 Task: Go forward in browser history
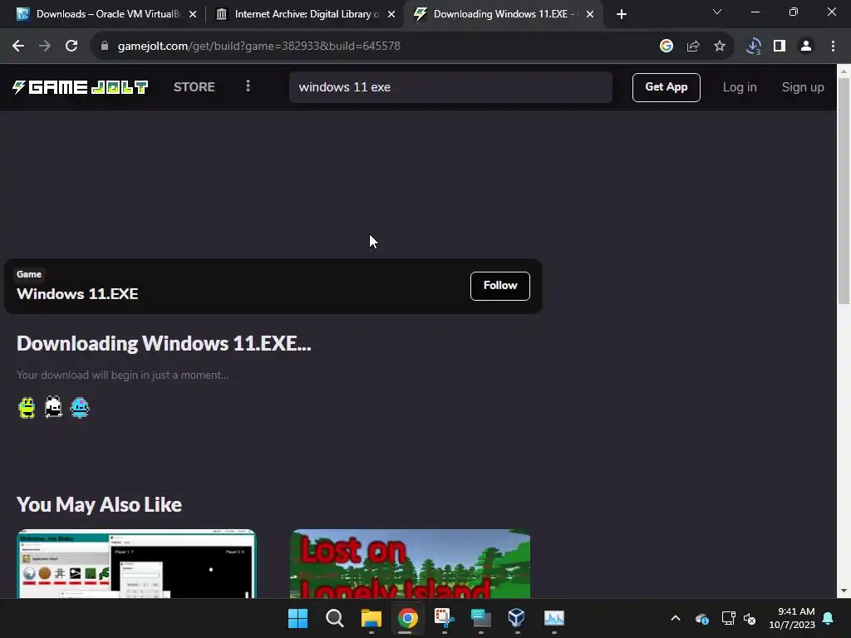click(45, 47)
